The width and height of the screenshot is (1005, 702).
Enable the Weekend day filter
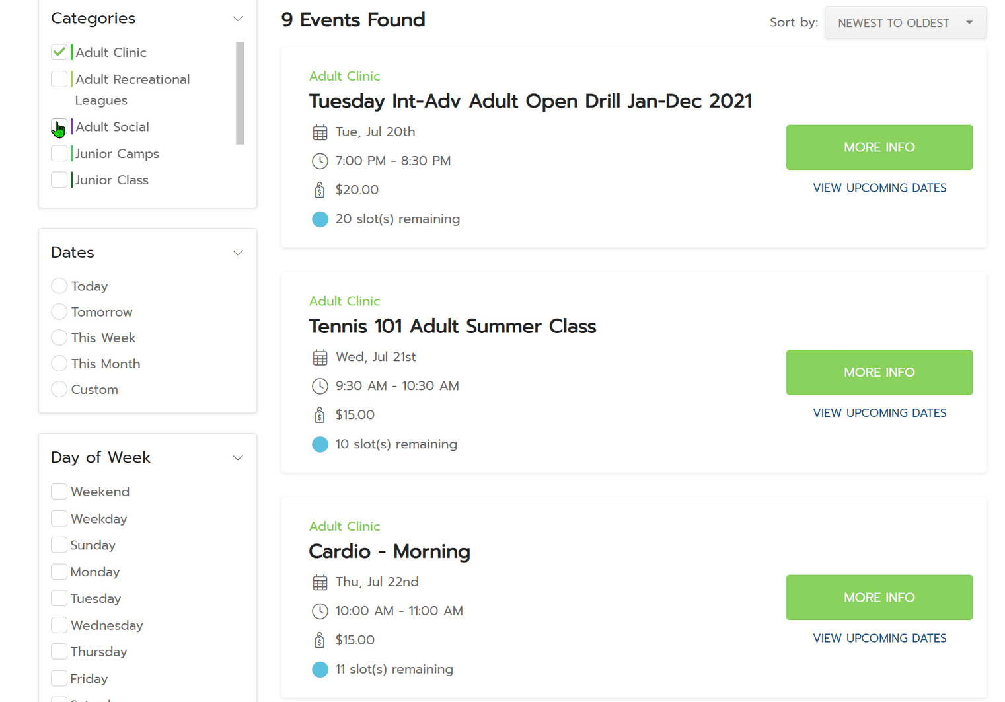[59, 492]
